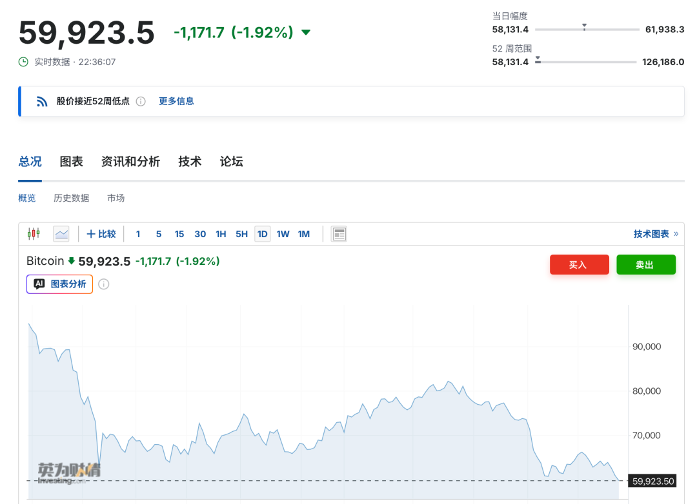
Task: Add comparison with 比较 button
Action: [101, 233]
